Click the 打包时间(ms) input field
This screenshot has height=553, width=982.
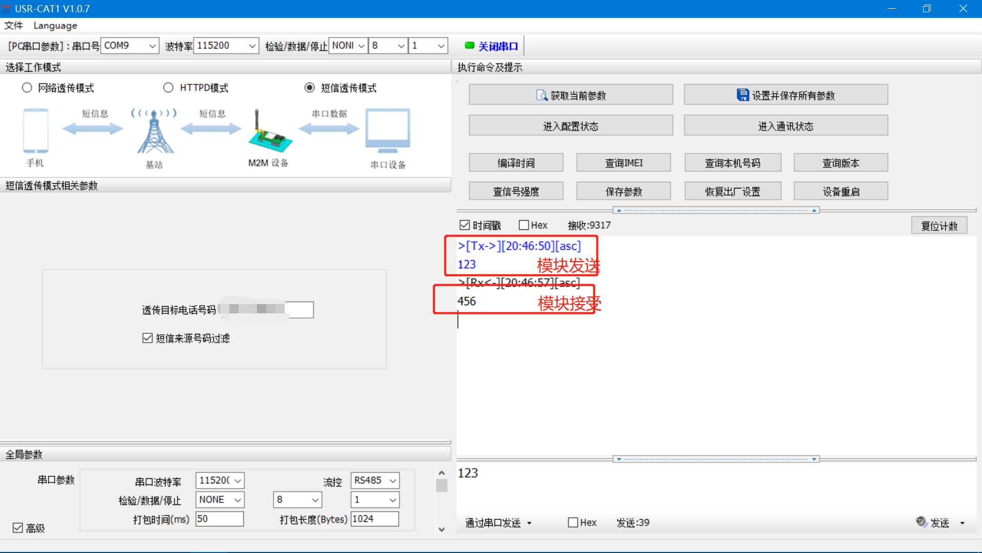(220, 519)
